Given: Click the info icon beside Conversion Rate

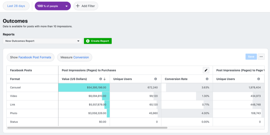Looking at the screenshot, I should 207,79.
